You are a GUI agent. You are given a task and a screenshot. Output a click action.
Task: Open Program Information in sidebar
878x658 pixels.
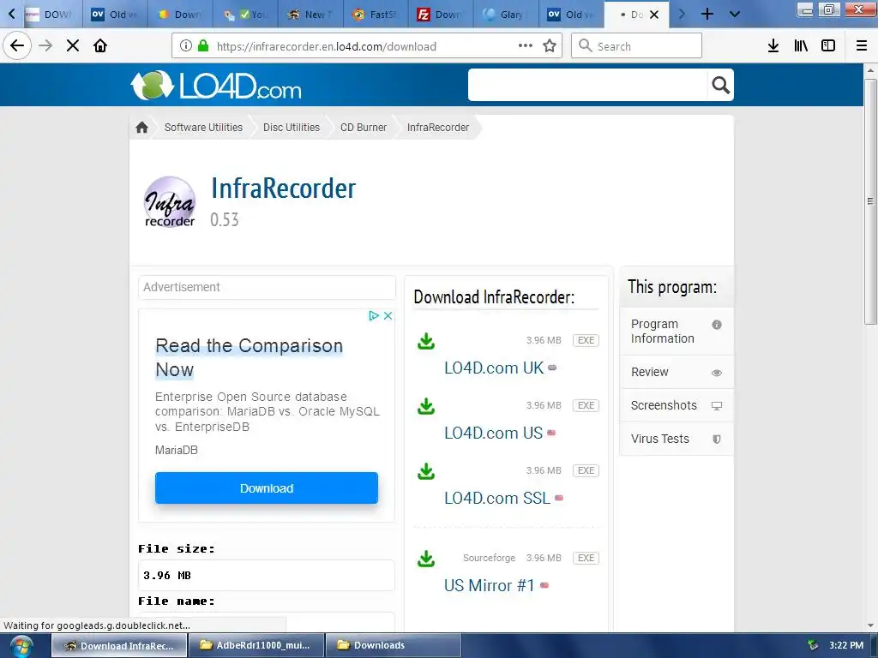coord(677,332)
